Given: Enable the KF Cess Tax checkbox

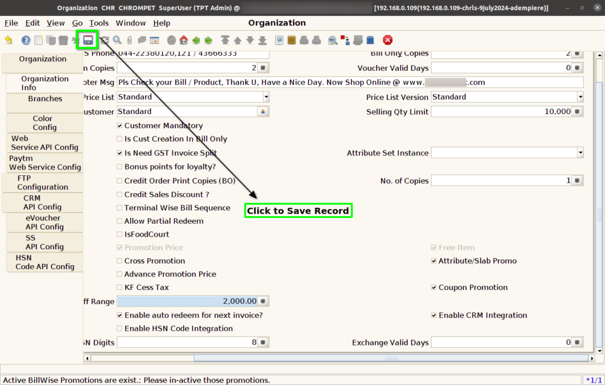Looking at the screenshot, I should click(119, 288).
